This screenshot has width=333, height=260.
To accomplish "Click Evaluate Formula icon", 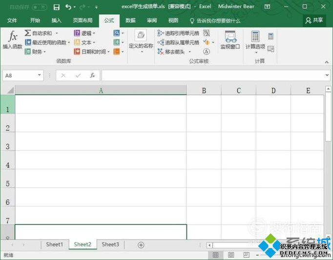I will point(207,52).
